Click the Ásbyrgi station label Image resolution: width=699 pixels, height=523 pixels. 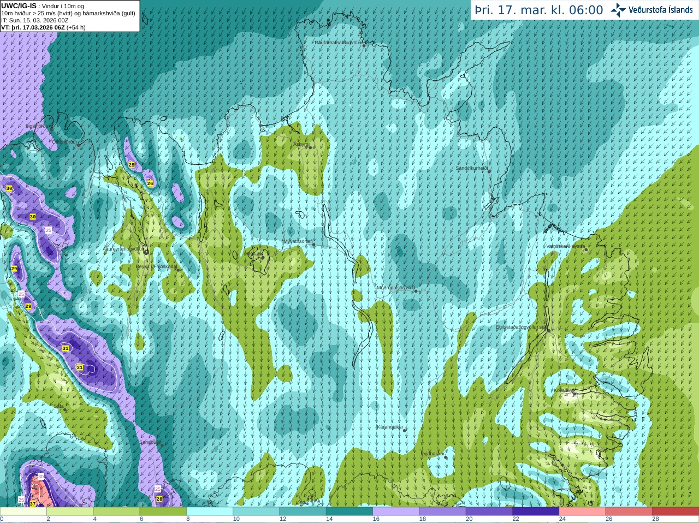301,144
